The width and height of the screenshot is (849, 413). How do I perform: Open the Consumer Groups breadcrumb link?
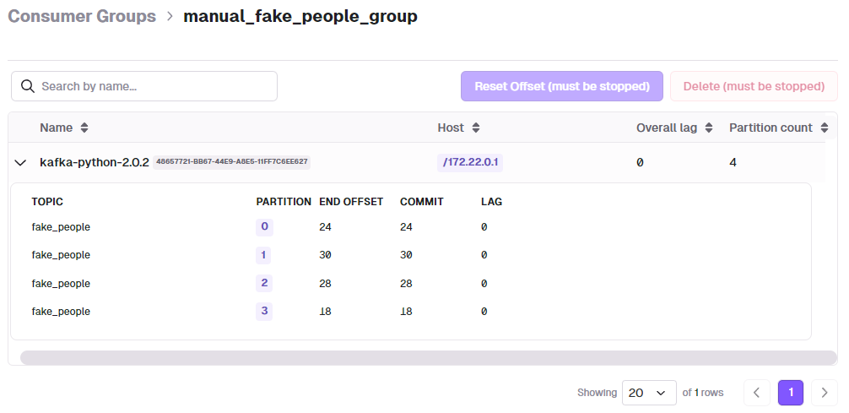pos(82,16)
